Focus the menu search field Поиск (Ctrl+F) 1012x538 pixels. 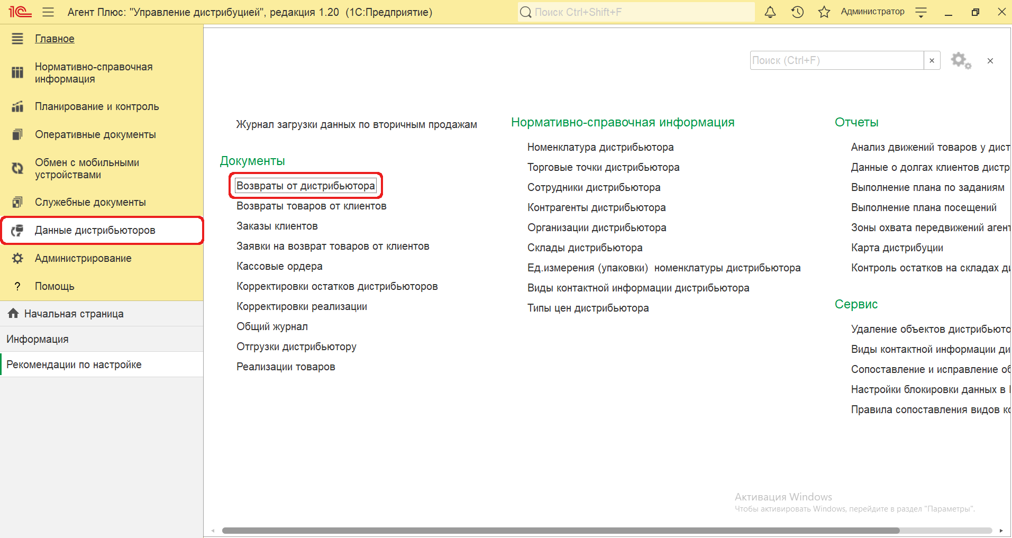point(837,60)
